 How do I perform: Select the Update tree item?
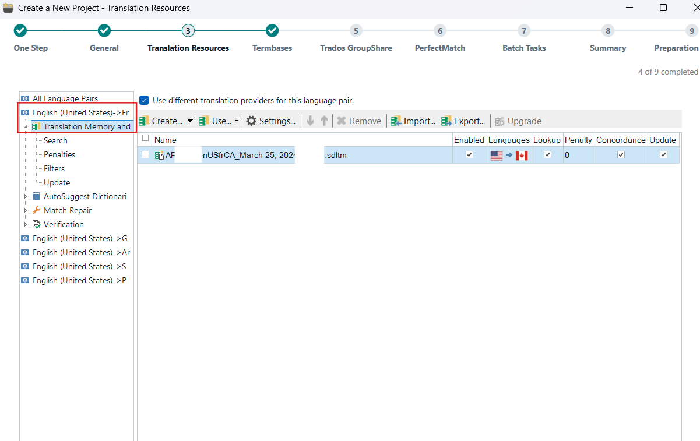[57, 182]
